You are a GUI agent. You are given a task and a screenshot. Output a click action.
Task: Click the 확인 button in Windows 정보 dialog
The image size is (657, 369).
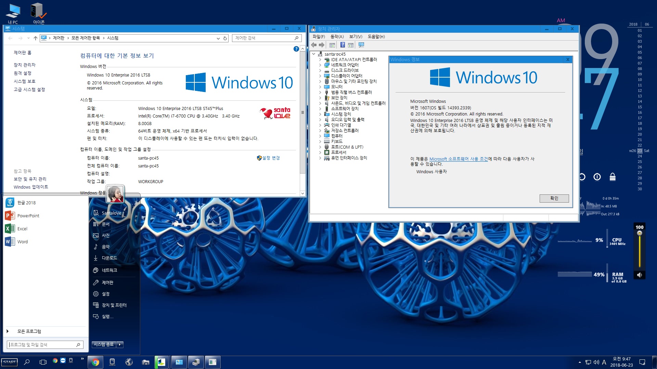pyautogui.click(x=554, y=198)
